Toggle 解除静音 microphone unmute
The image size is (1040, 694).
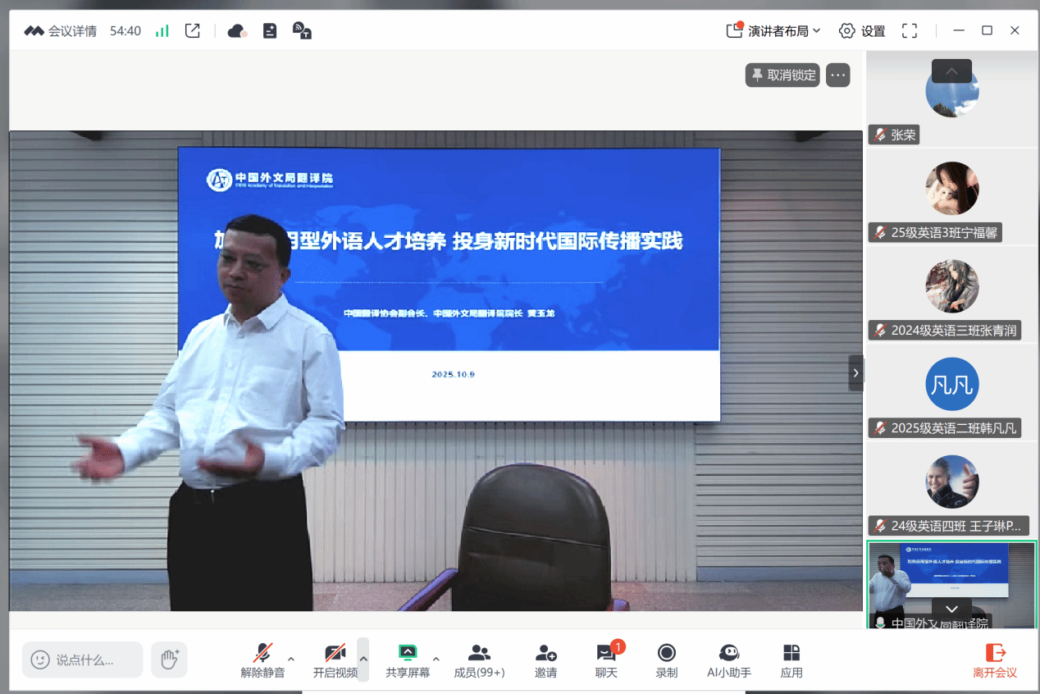pos(262,660)
